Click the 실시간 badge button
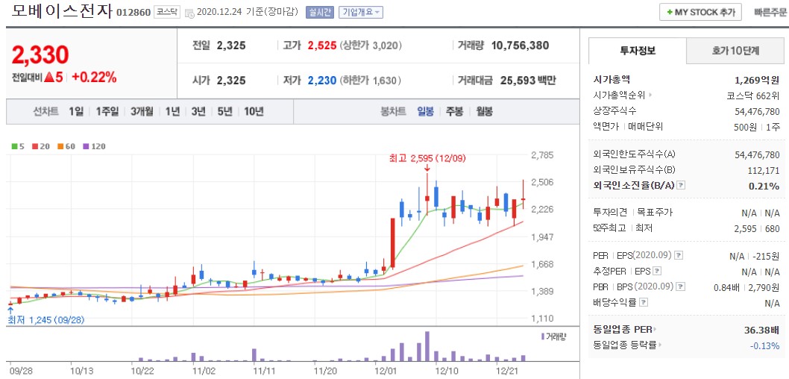The height and width of the screenshot is (379, 789). click(319, 12)
